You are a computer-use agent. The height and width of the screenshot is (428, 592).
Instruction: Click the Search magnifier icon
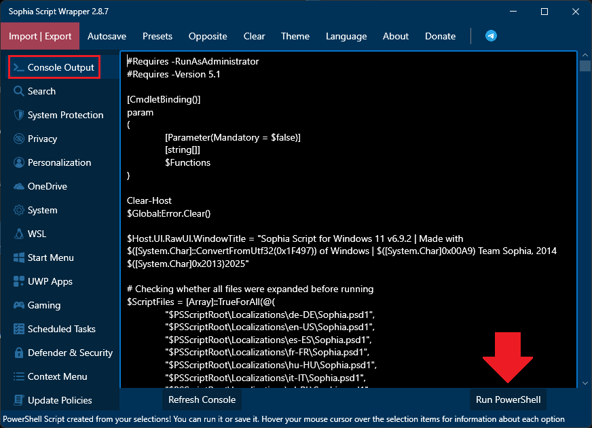click(19, 91)
